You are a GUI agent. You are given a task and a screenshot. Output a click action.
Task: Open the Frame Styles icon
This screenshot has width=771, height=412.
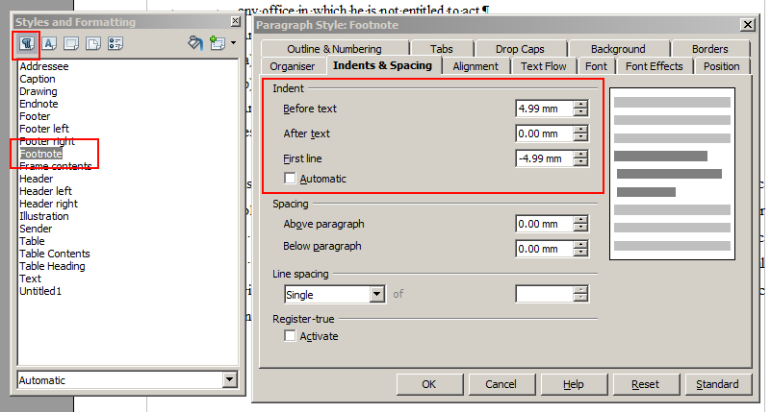[71, 43]
